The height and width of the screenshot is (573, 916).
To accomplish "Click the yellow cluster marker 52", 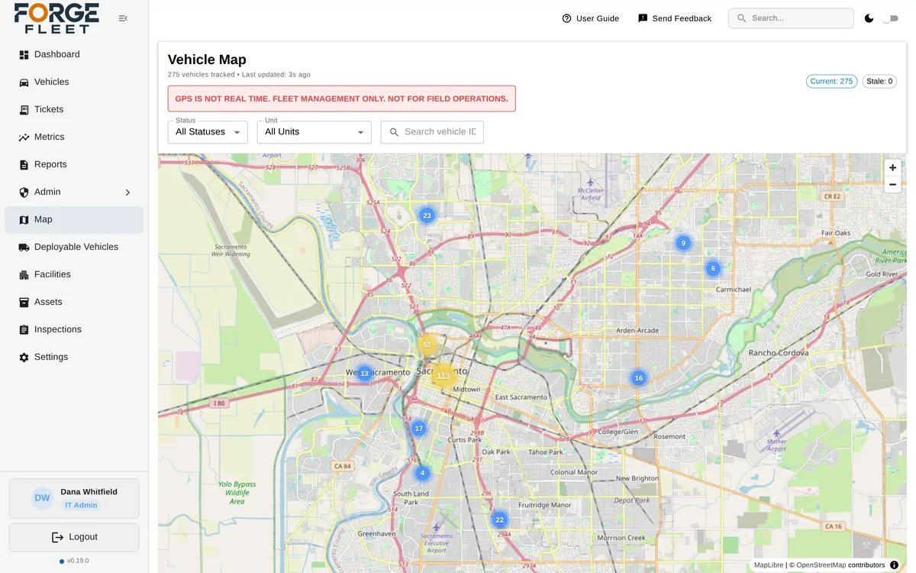I will [427, 345].
